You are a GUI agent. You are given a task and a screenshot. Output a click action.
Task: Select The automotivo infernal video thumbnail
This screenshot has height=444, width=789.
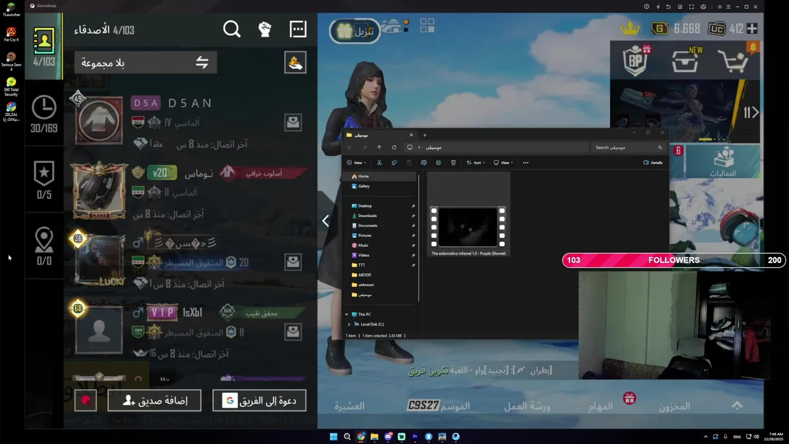[468, 227]
